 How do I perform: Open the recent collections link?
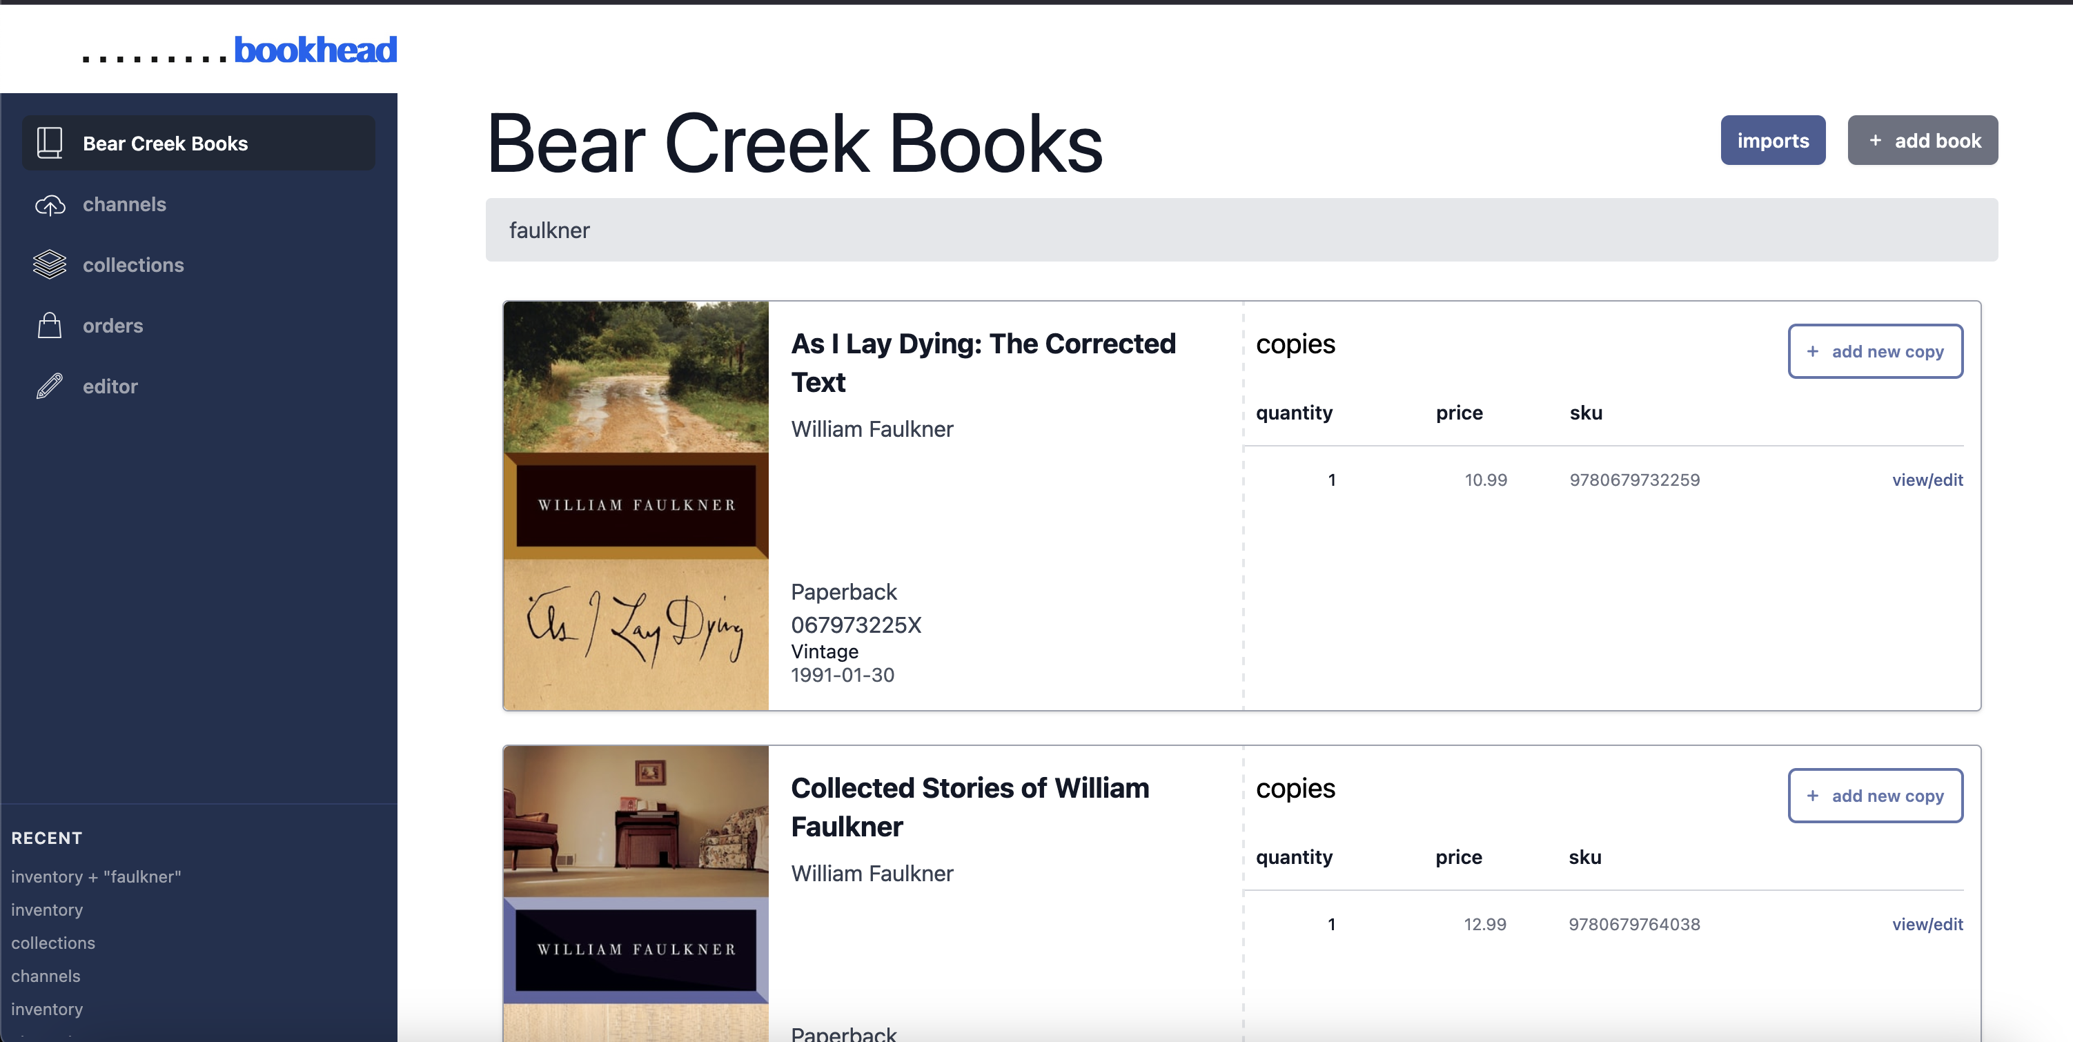(x=53, y=943)
